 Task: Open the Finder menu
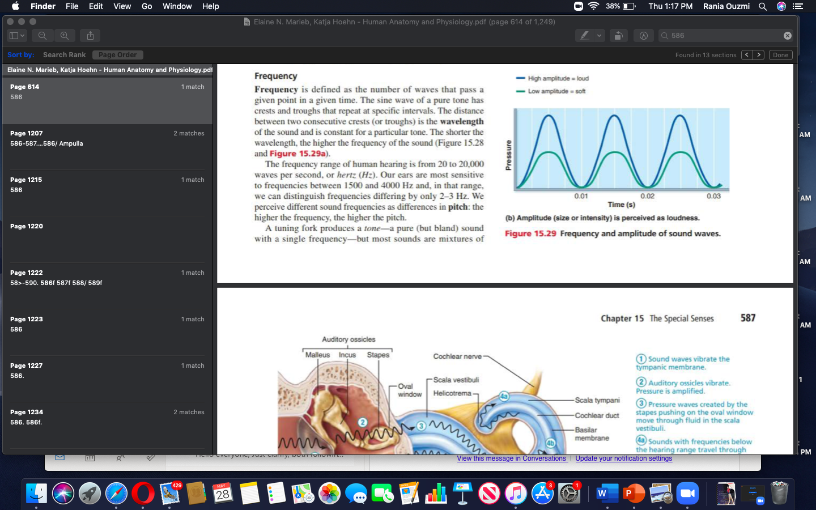[43, 6]
